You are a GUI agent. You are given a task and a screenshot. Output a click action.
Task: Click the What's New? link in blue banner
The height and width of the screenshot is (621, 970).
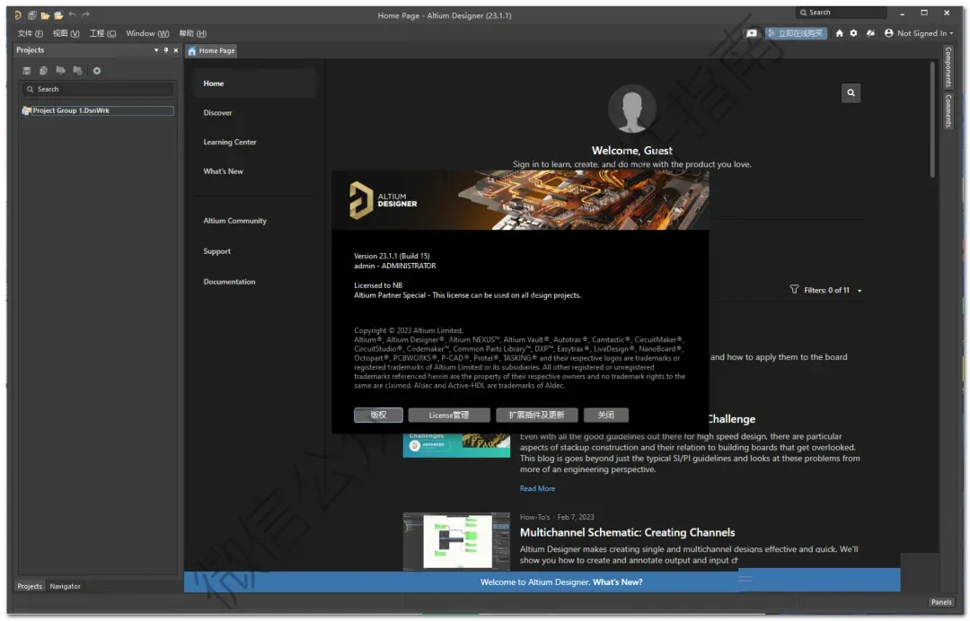(x=617, y=582)
